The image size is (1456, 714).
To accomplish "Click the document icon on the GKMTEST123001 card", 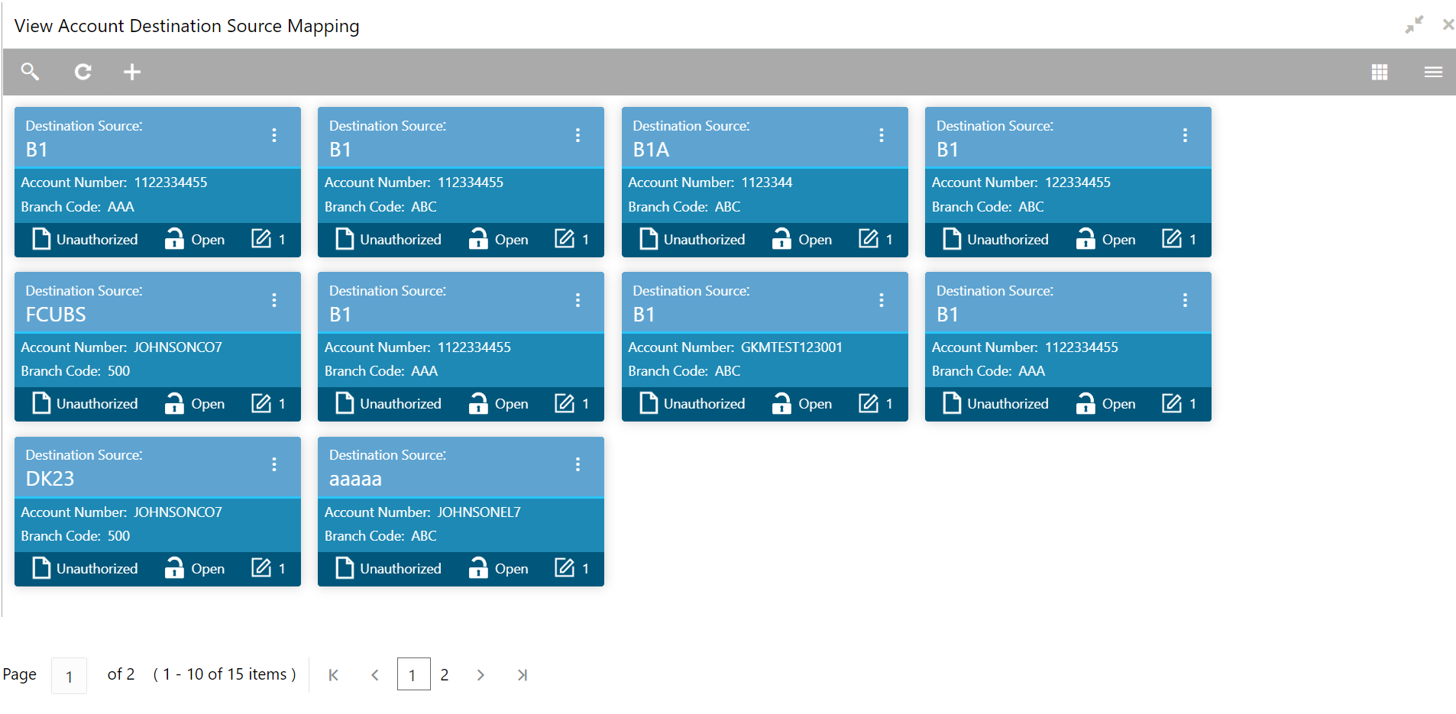I will tap(649, 403).
